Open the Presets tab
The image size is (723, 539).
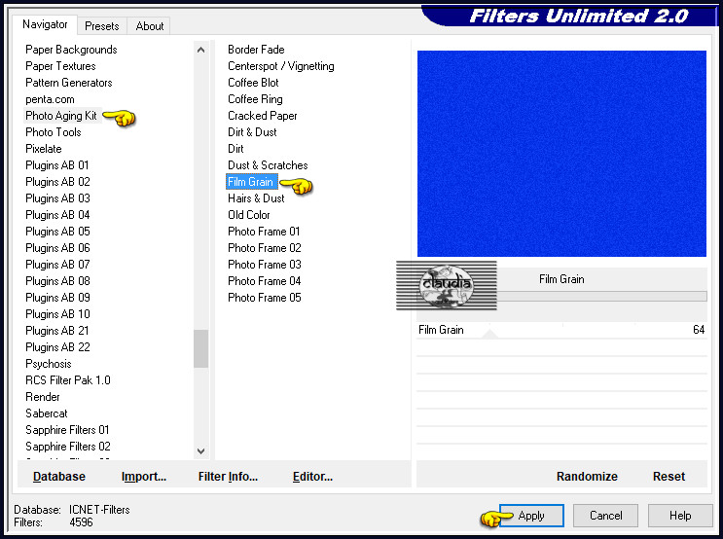click(x=101, y=26)
